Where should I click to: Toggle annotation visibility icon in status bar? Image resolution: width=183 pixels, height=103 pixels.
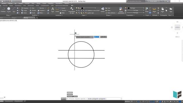(160, 102)
